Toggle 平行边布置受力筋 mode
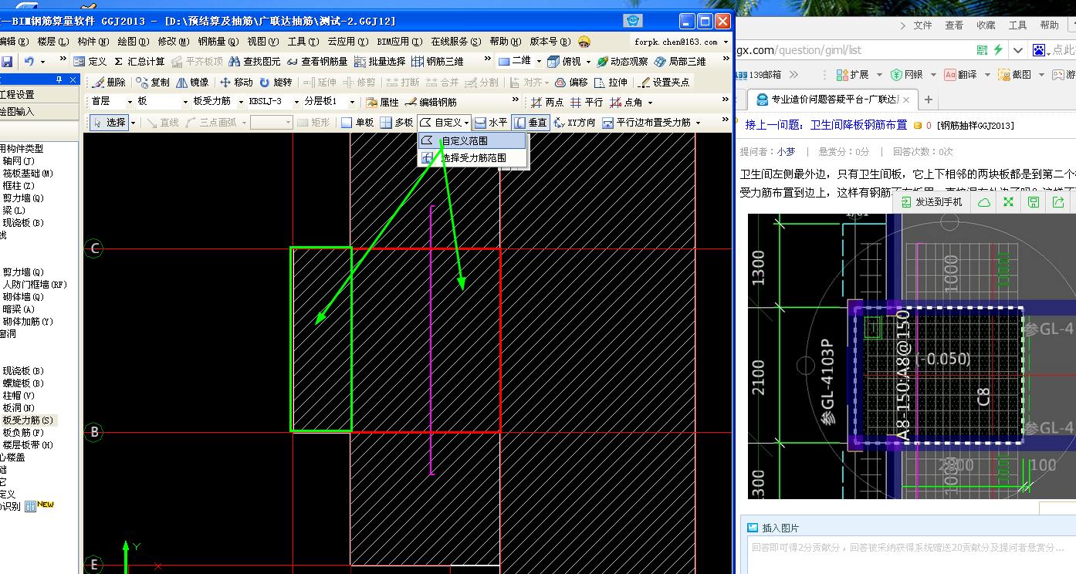The width and height of the screenshot is (1076, 574). pos(646,122)
